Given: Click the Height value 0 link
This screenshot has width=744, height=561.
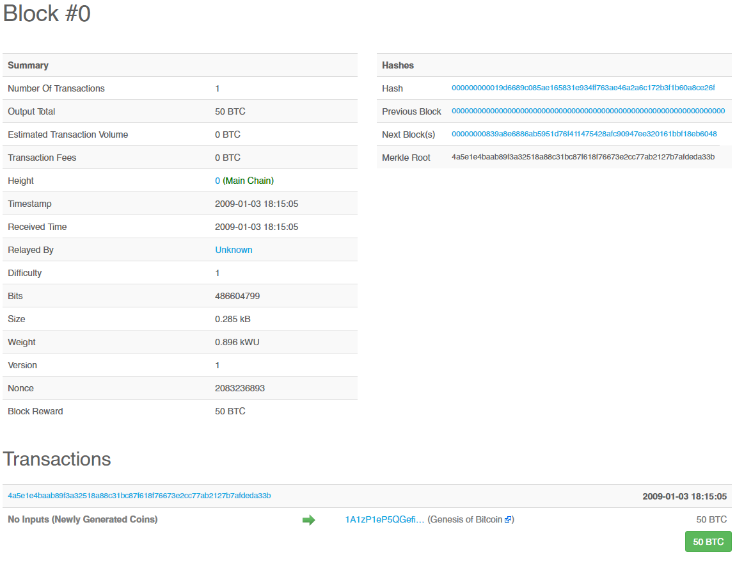Looking at the screenshot, I should (218, 181).
